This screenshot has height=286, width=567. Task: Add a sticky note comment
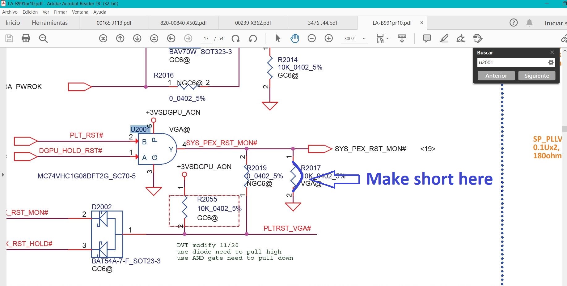[427, 38]
